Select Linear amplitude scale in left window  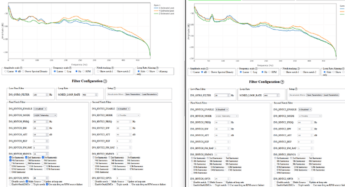5,71
